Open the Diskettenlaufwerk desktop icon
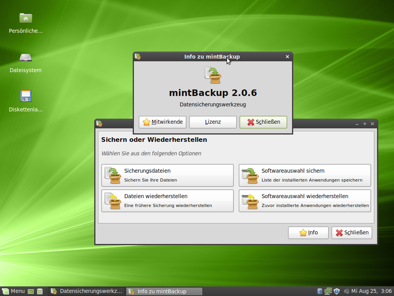This screenshot has width=394, height=296. 25,96
